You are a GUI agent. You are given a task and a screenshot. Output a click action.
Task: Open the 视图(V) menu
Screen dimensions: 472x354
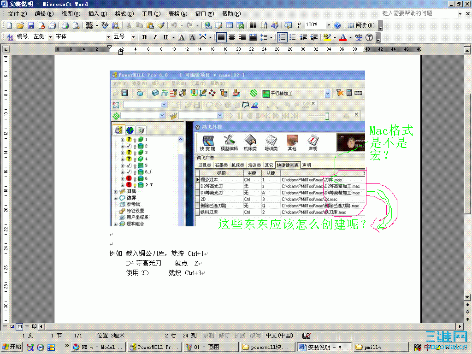click(x=71, y=13)
